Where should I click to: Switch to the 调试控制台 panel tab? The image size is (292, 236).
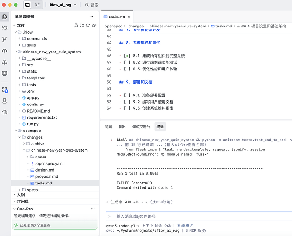[x=141, y=127]
